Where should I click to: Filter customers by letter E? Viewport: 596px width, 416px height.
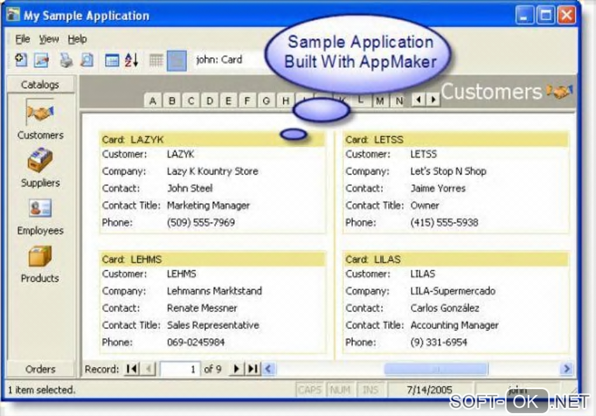[x=228, y=100]
